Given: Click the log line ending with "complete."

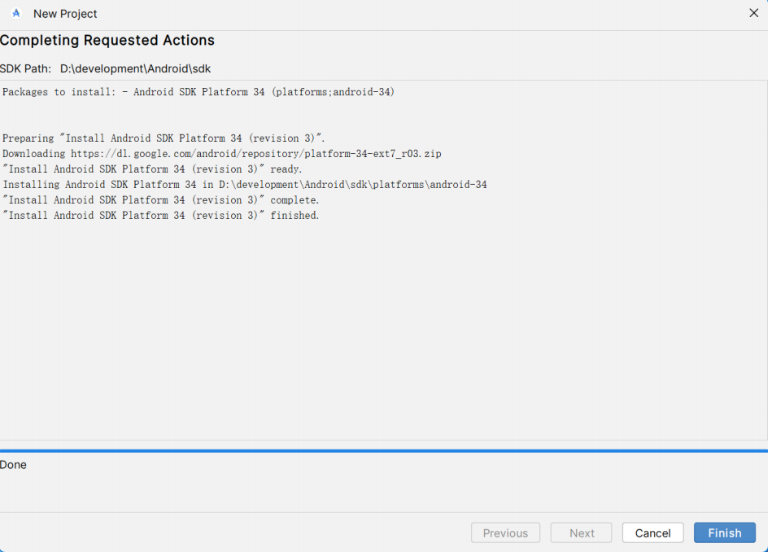Looking at the screenshot, I should 160,200.
